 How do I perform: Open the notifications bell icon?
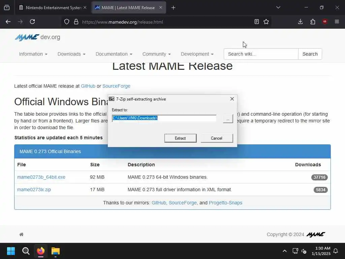pyautogui.click(x=336, y=251)
